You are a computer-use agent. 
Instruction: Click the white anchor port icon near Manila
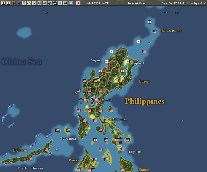point(92,99)
